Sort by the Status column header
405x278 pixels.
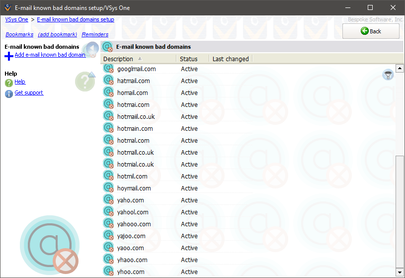(189, 59)
